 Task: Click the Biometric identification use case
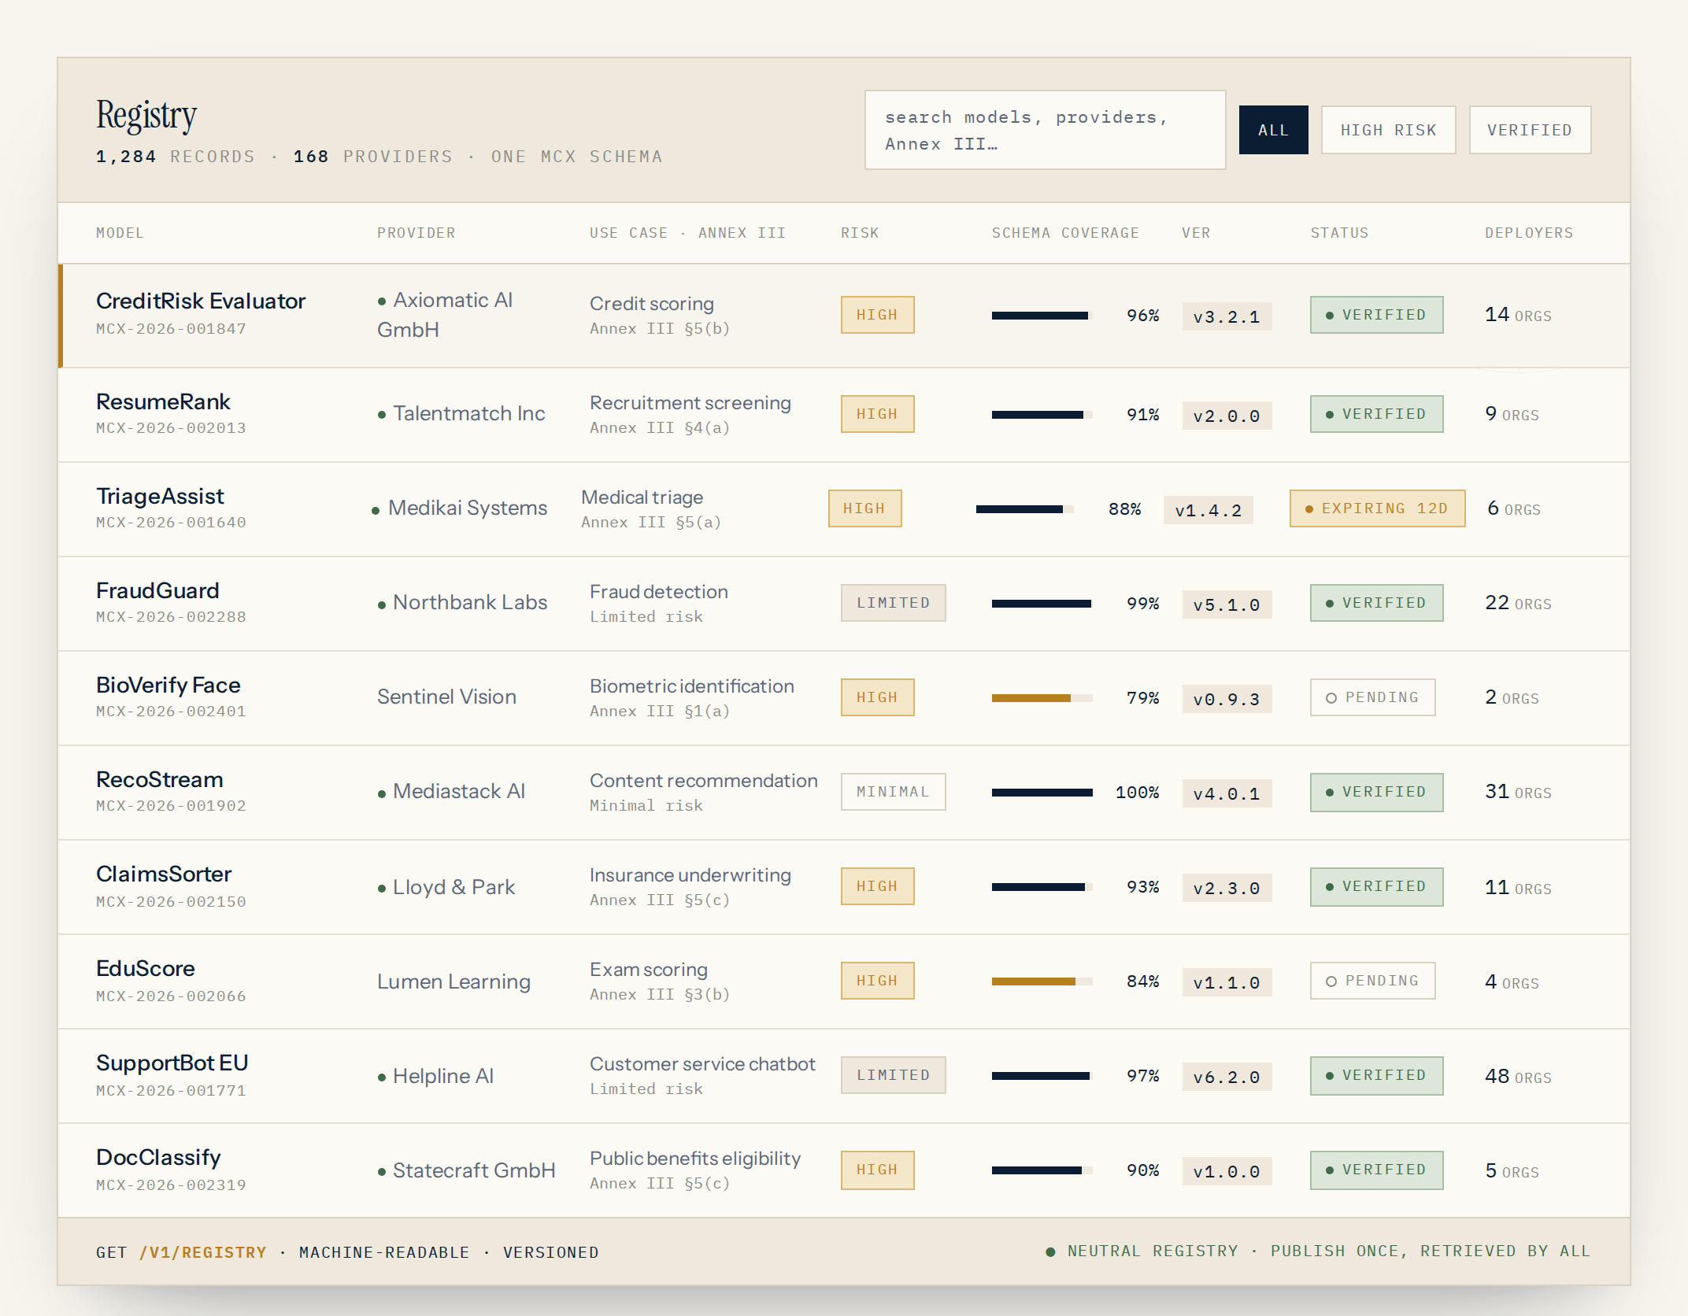coord(692,686)
